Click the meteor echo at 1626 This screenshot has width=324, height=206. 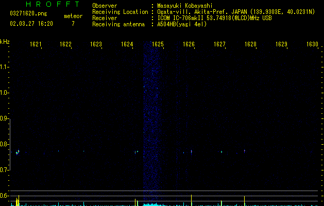(x=191, y=152)
